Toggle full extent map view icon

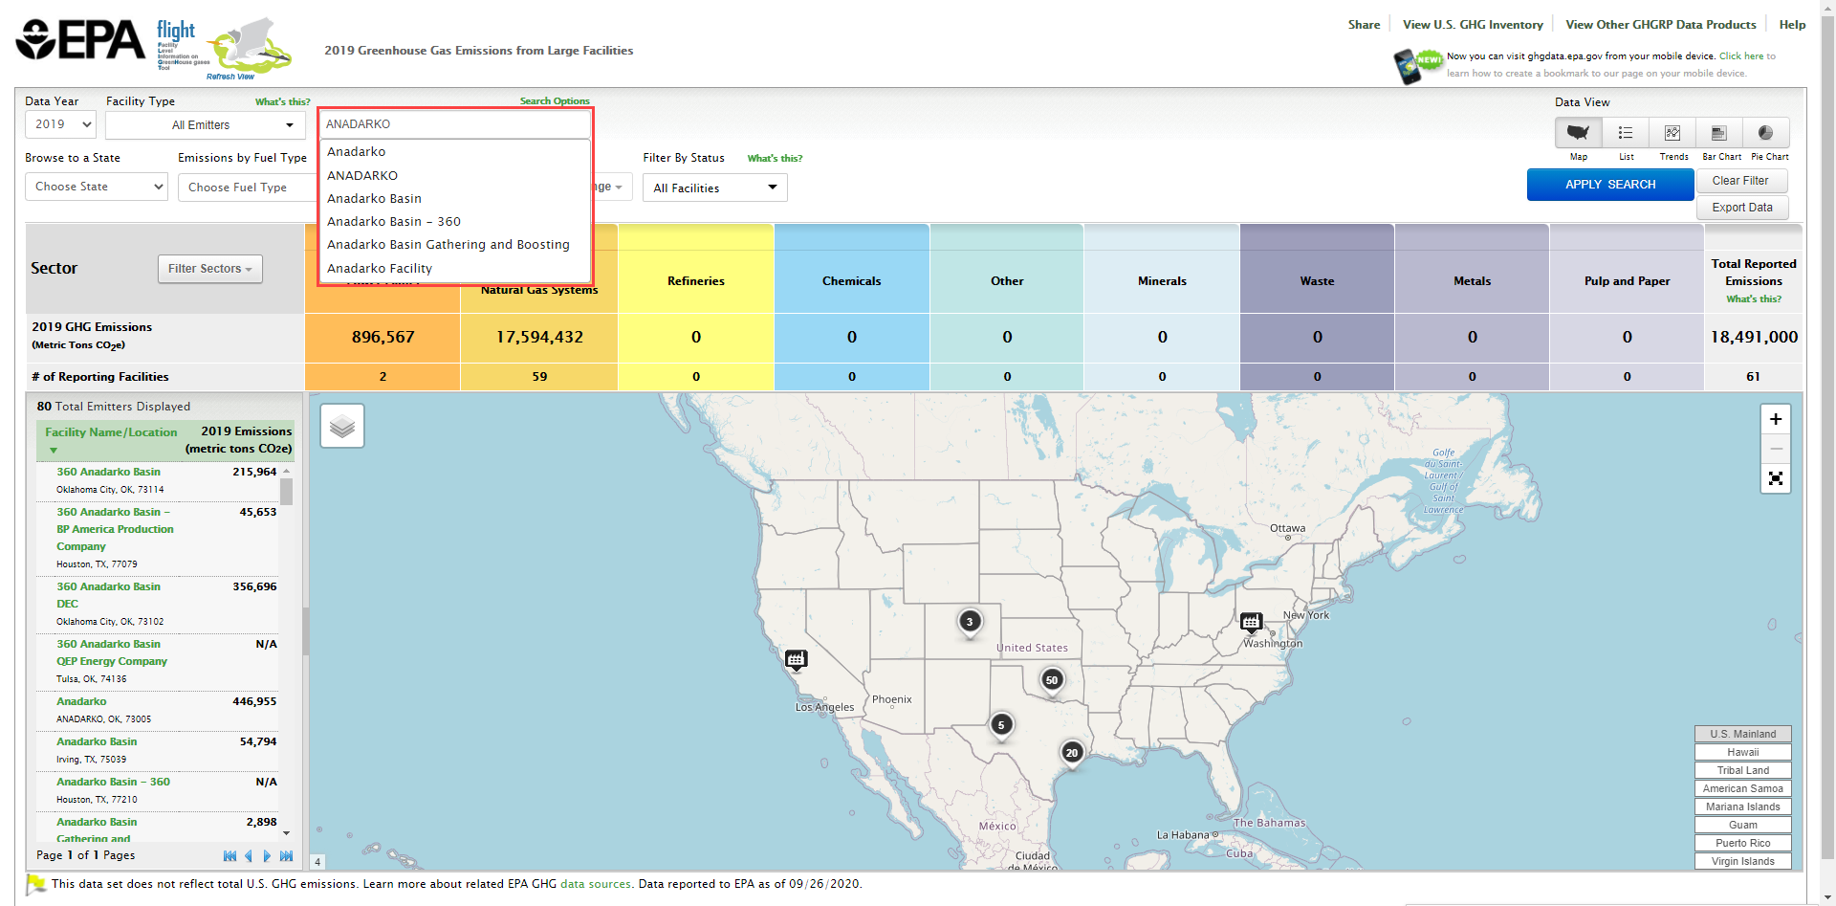point(1776,478)
